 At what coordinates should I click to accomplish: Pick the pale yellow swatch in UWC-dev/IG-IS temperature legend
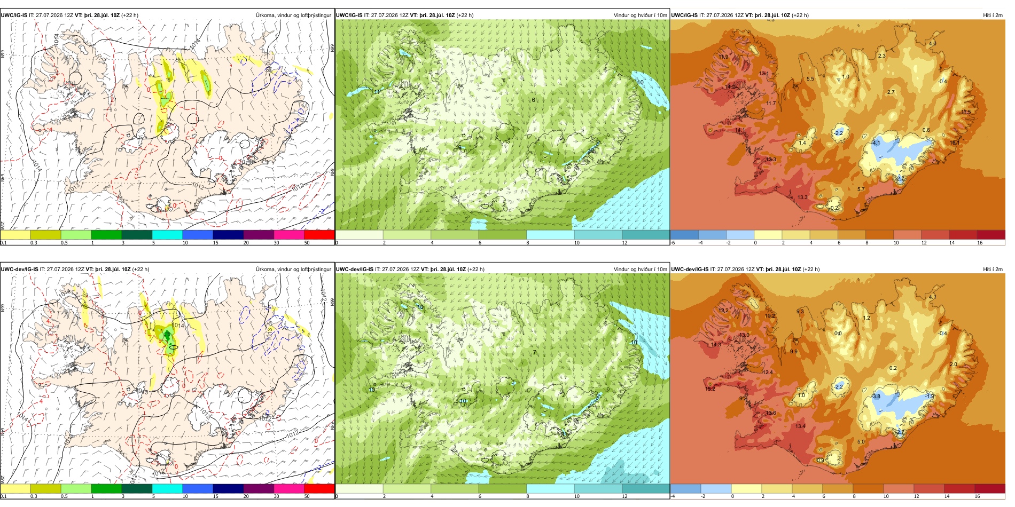(x=746, y=488)
